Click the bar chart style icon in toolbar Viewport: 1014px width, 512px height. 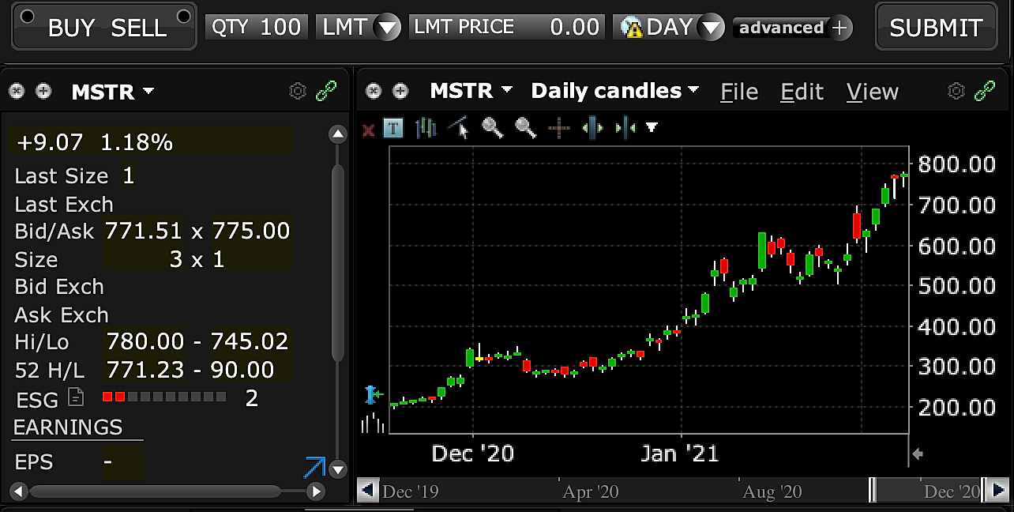pyautogui.click(x=426, y=128)
